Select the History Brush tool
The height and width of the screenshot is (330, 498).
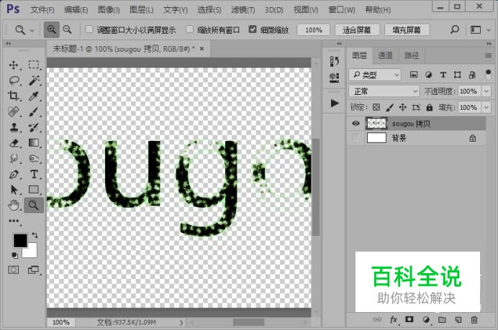coord(34,127)
